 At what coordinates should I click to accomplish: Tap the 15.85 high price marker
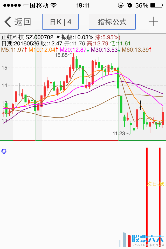[61, 55]
